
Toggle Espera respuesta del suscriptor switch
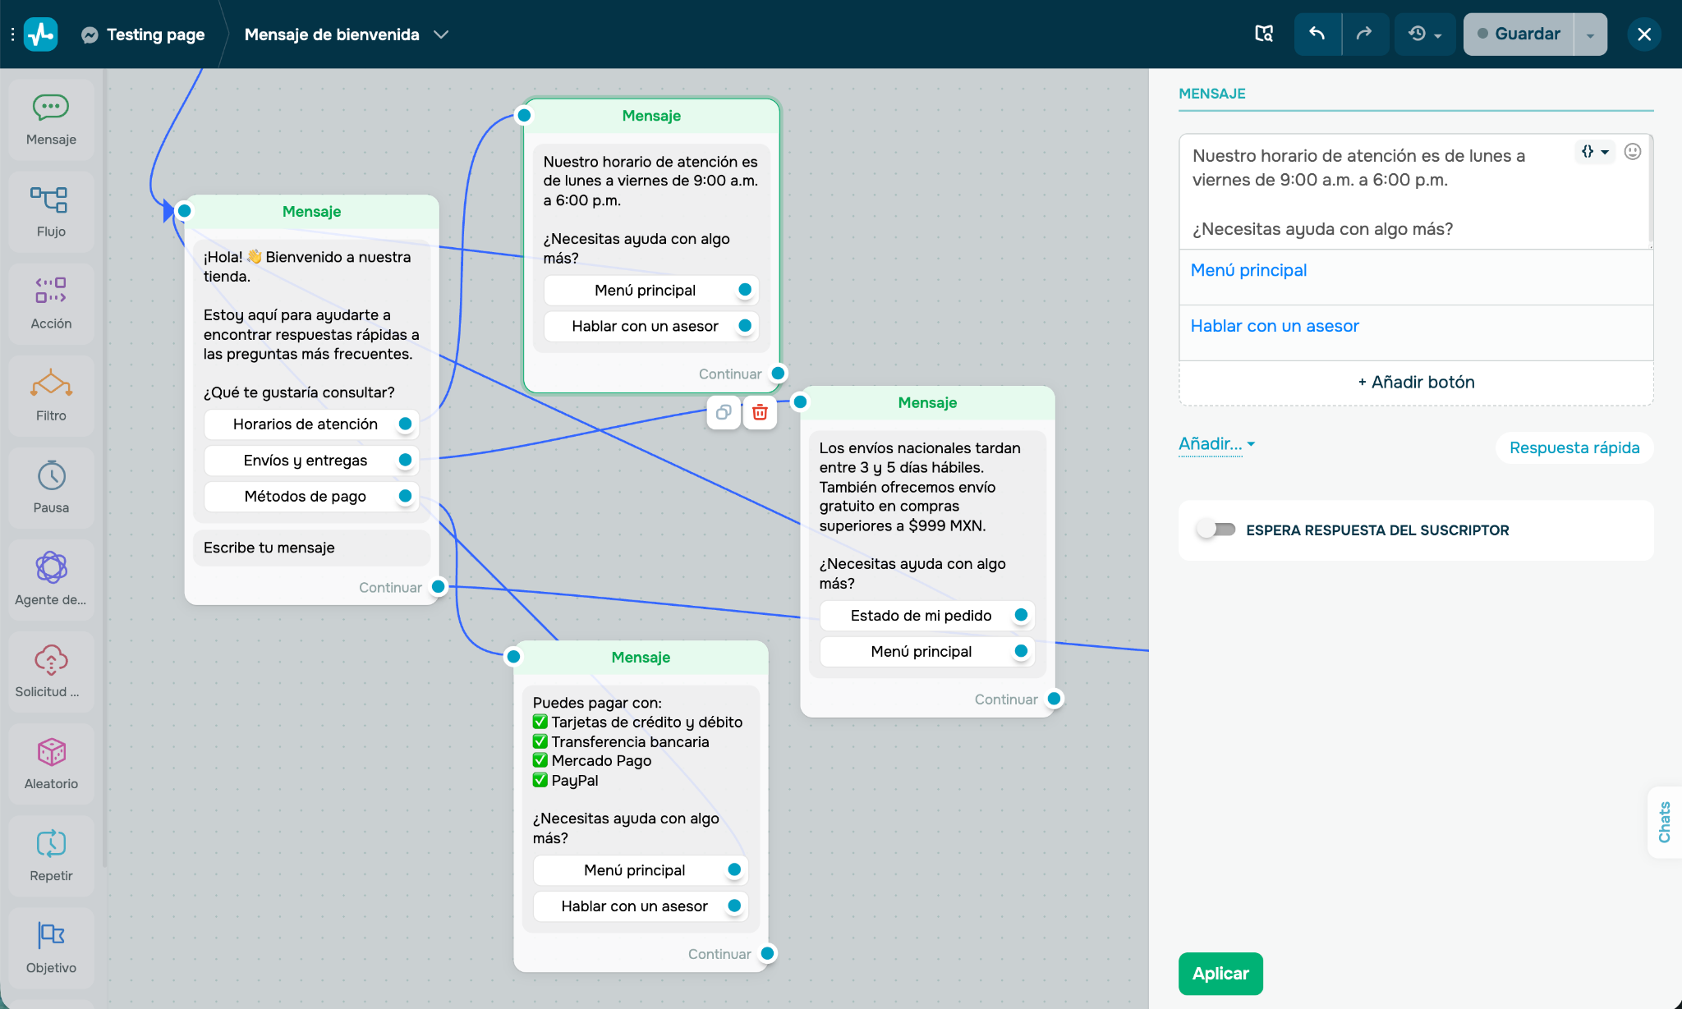pos(1216,530)
